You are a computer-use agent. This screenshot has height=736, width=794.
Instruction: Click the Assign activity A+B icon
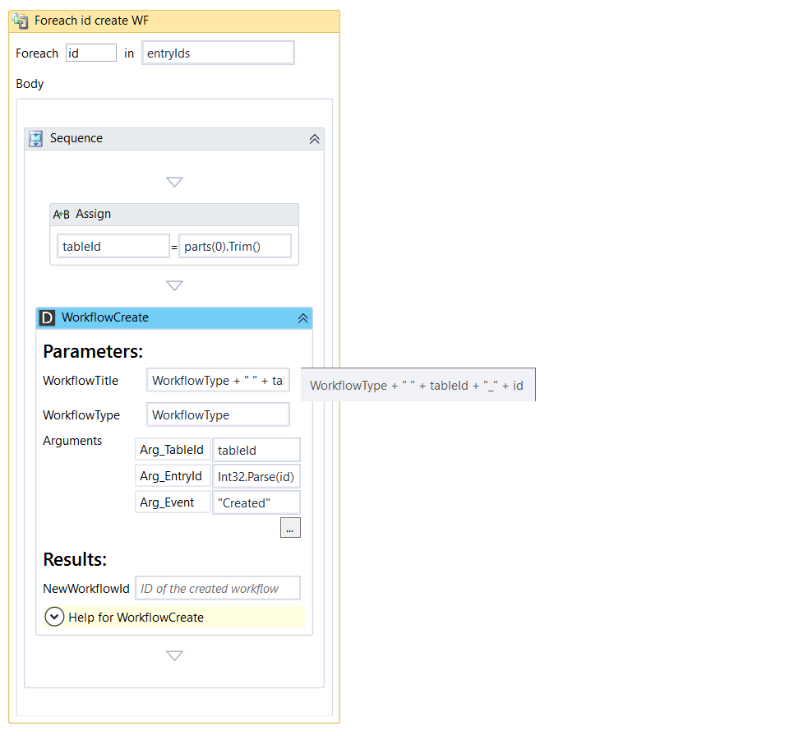(62, 215)
